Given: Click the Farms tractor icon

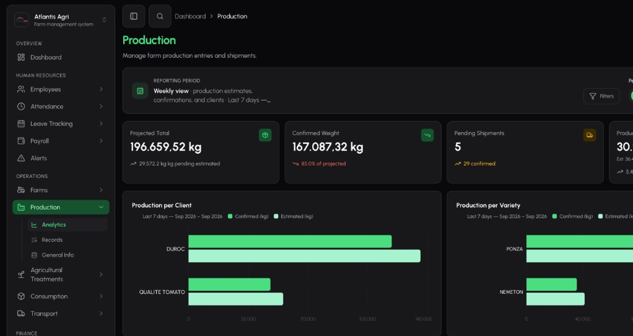Looking at the screenshot, I should pyautogui.click(x=21, y=190).
